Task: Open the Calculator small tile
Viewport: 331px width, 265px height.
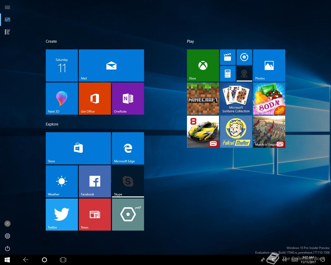Action: click(x=228, y=74)
